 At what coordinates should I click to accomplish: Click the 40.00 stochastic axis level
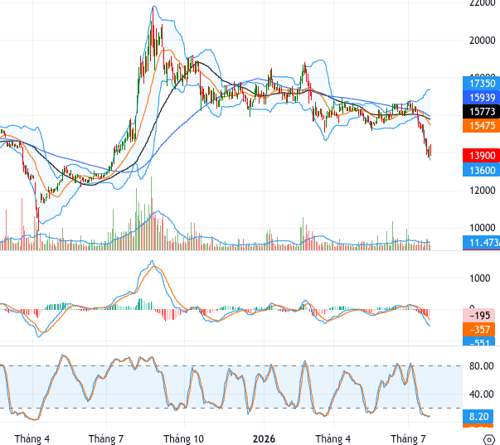[x=482, y=394]
